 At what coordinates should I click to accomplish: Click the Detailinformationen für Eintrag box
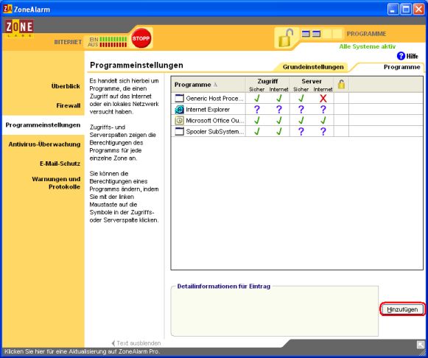click(x=274, y=311)
